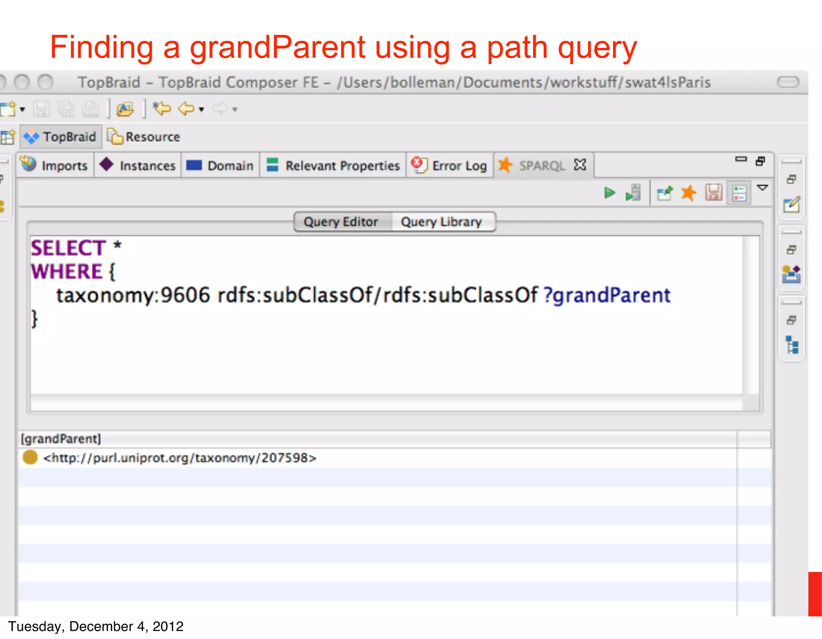Restore the middle right sidebar view

pyautogui.click(x=791, y=250)
